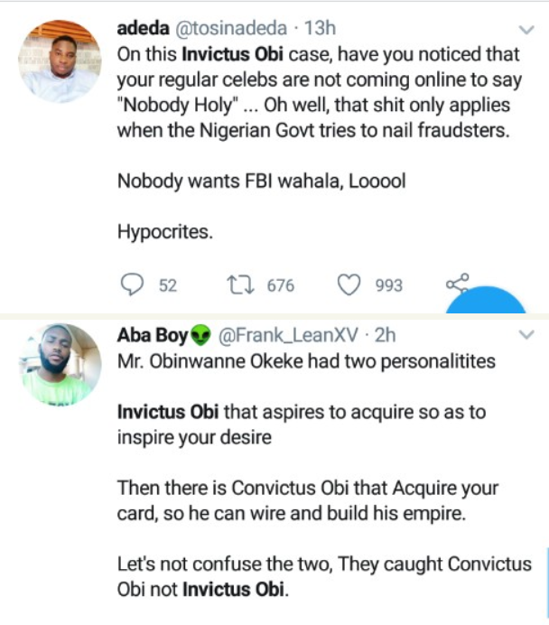Click the reply icon on adeda's tweet
The image size is (549, 625).
pyautogui.click(x=133, y=285)
